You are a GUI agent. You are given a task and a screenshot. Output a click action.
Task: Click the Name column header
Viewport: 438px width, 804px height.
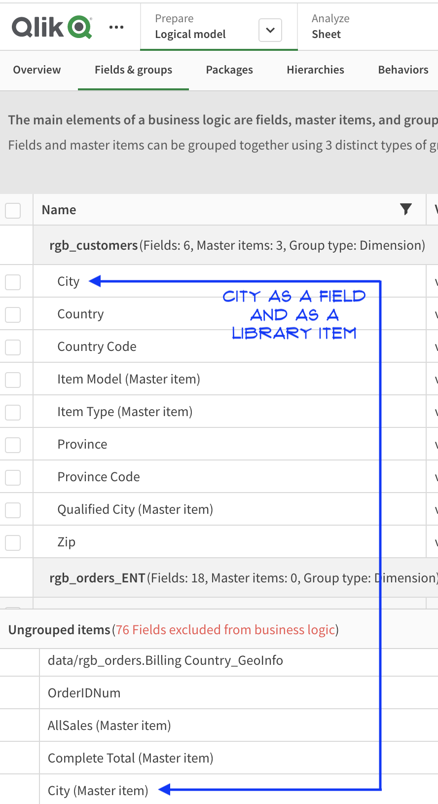(59, 210)
